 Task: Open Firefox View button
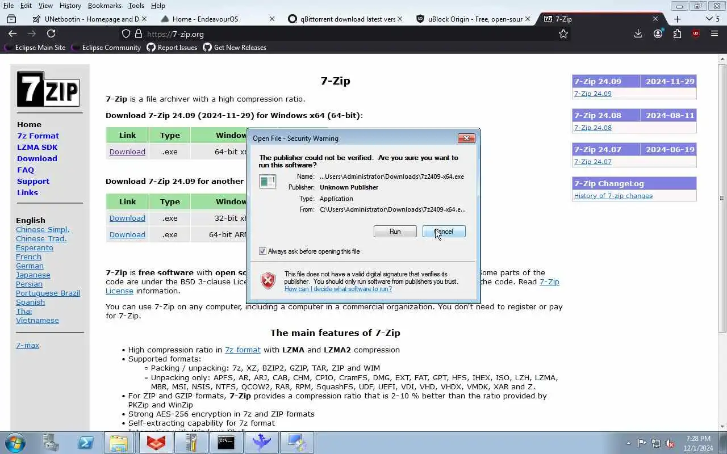pos(11,19)
